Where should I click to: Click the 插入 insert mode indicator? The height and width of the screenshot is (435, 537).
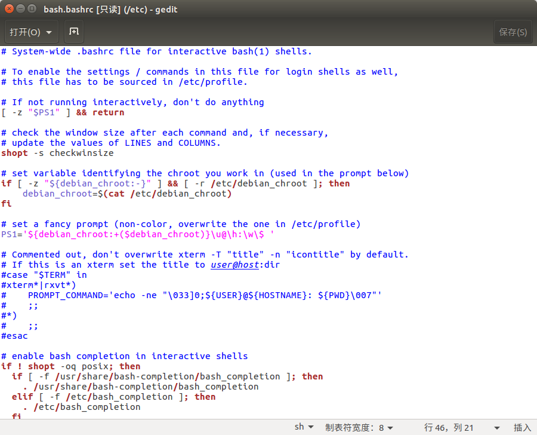522,427
